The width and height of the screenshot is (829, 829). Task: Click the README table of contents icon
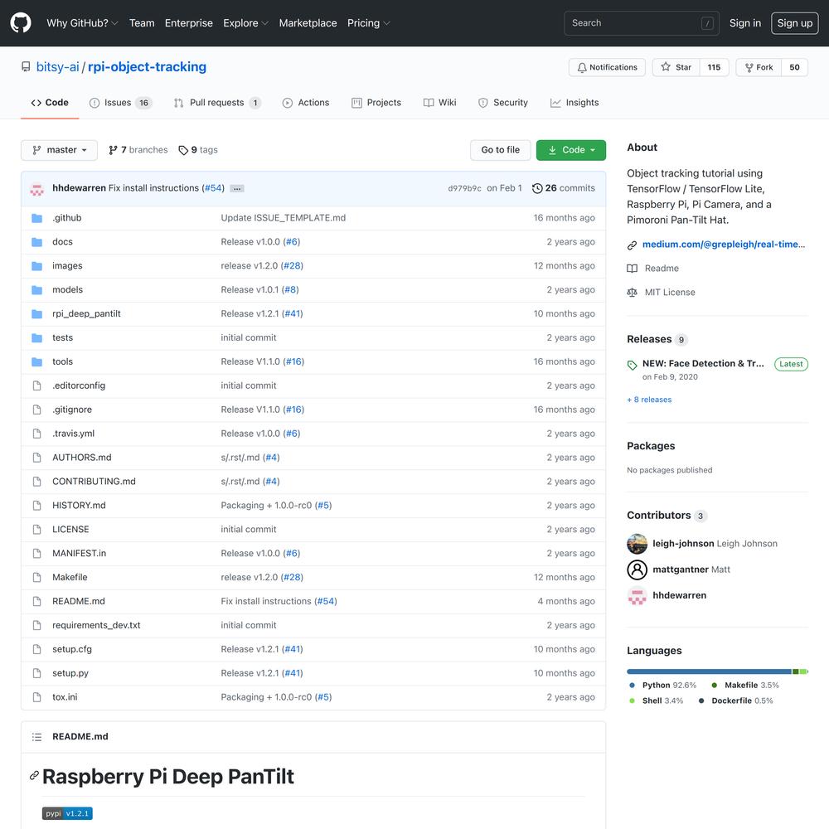pyautogui.click(x=36, y=736)
